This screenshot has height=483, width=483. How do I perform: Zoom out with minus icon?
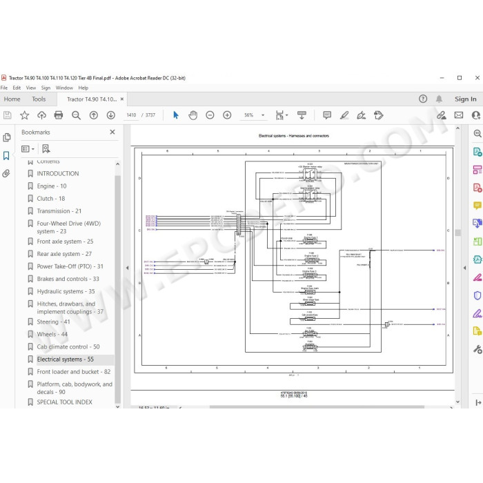[x=210, y=115]
